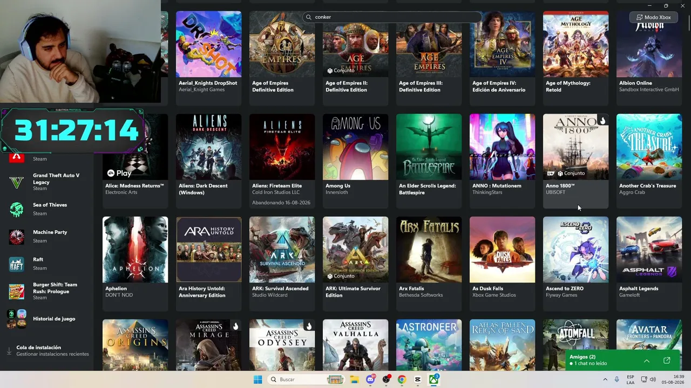Open Another Crab's Treasure tile

pyautogui.click(x=649, y=161)
